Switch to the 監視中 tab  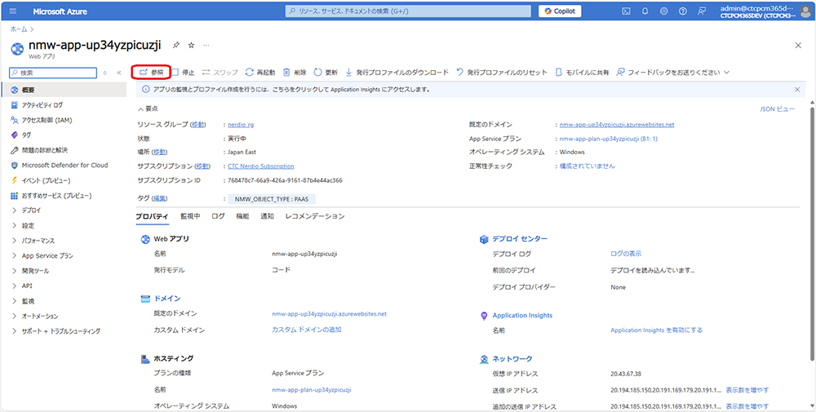tap(190, 216)
